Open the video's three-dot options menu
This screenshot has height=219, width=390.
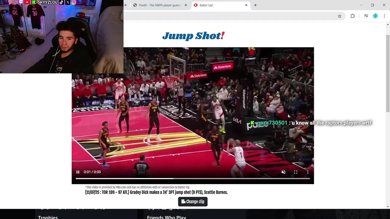(308, 172)
